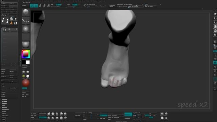Choose fifth brush in bottom top row
The image size is (217, 122).
pos(65,114)
